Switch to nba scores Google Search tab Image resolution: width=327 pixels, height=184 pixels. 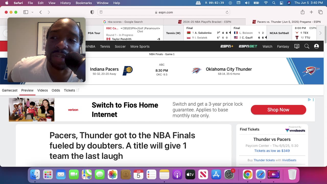(123, 22)
